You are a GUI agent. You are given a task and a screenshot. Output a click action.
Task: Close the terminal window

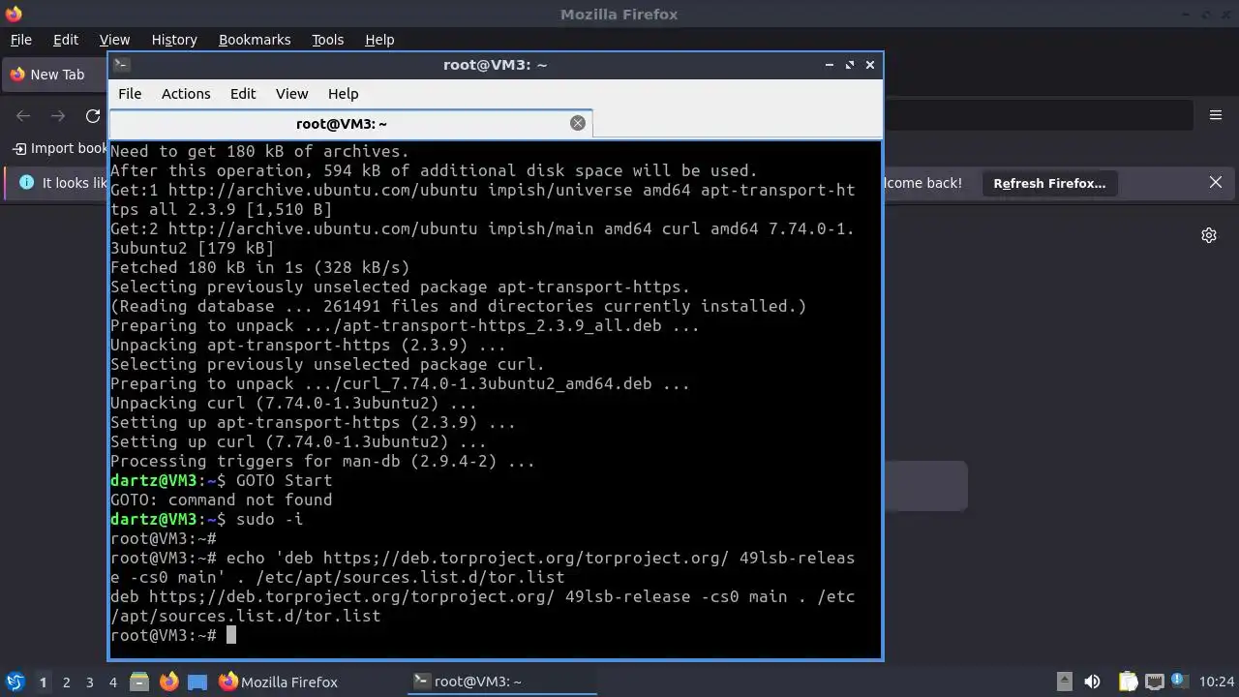point(870,65)
